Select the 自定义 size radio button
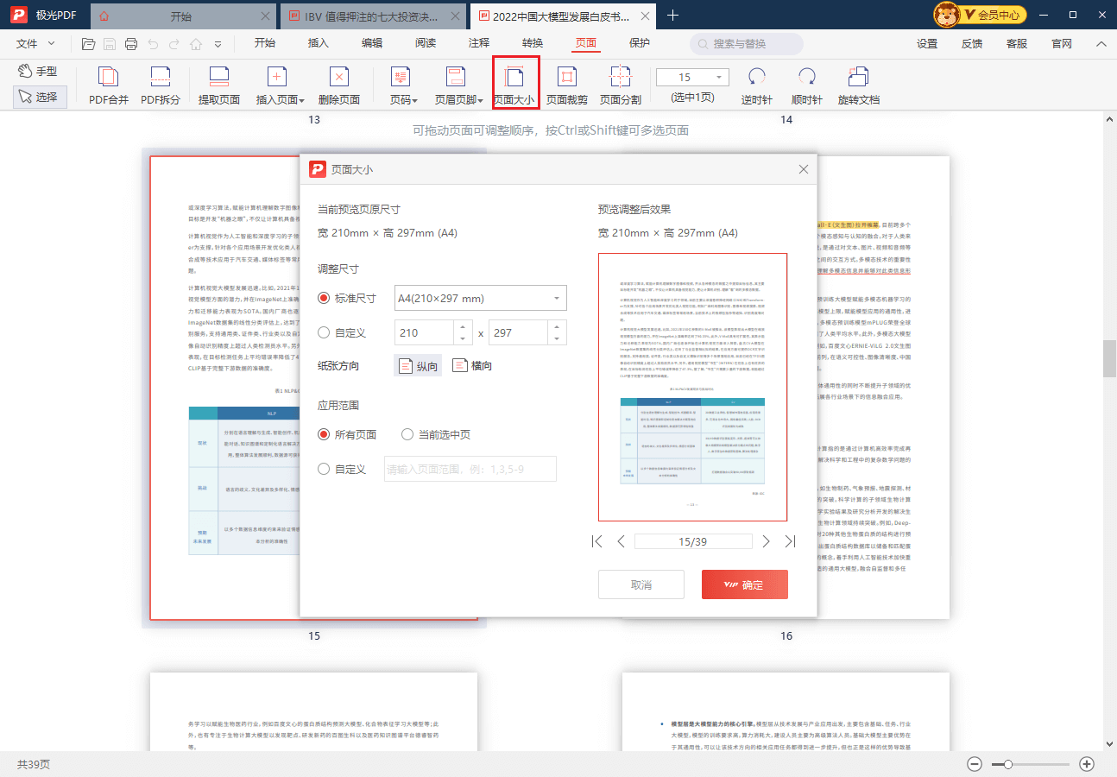Screen dimensions: 1117x777 click(x=325, y=332)
